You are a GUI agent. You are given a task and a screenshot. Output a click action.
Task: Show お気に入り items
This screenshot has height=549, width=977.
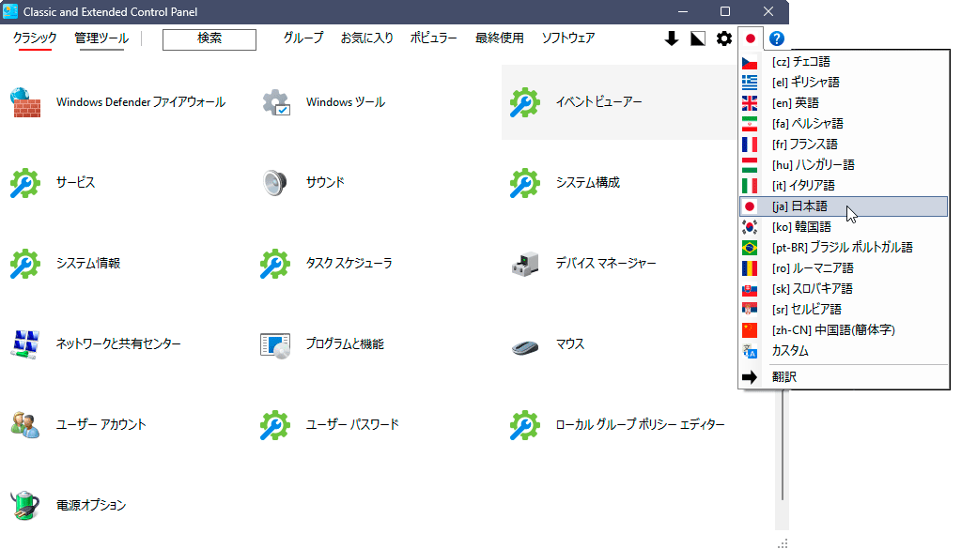367,38
